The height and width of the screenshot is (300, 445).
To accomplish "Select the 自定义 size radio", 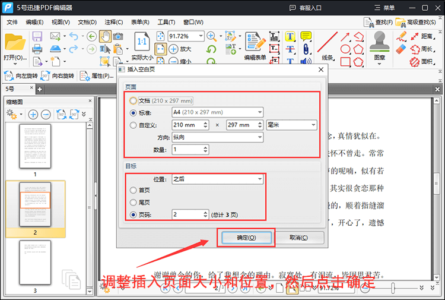I will point(133,125).
